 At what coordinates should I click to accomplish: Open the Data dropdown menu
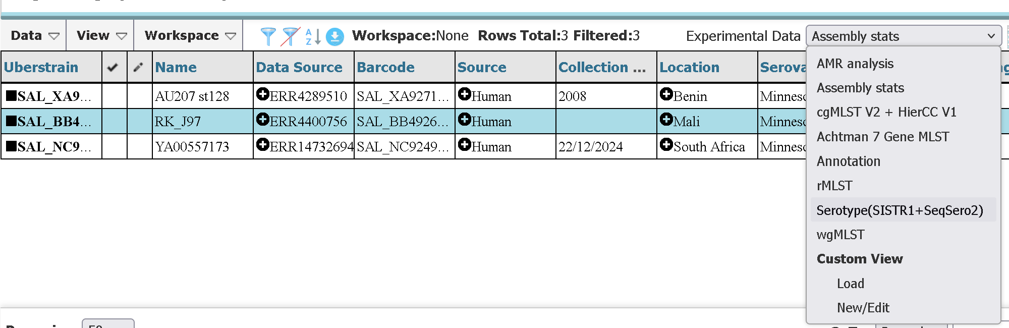pos(34,36)
